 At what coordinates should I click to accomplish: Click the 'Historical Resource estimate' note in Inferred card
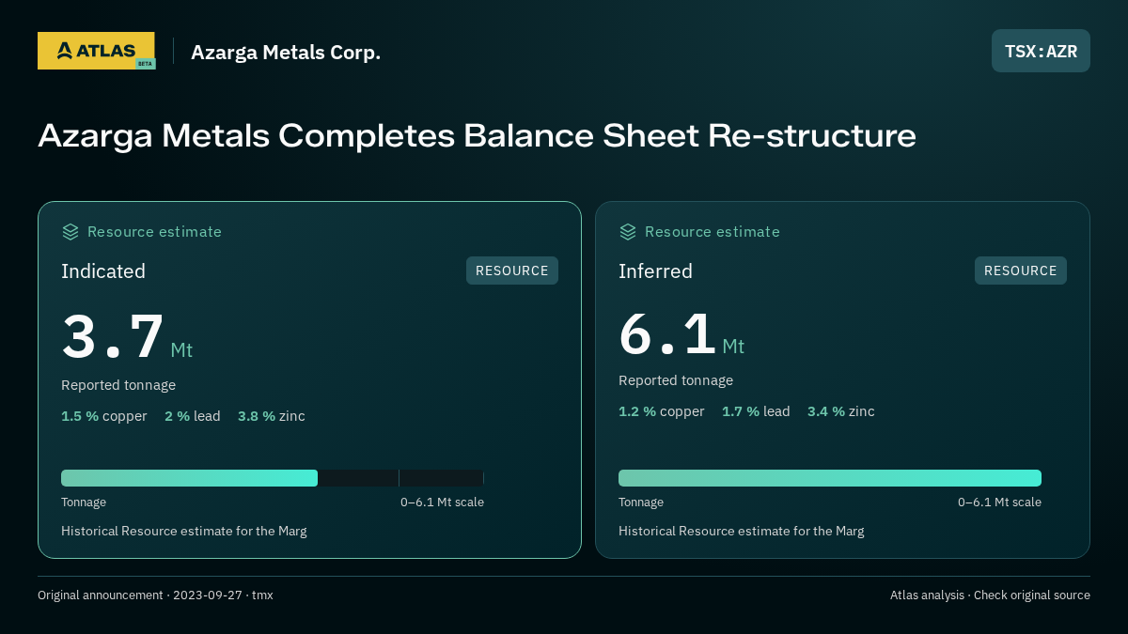click(742, 532)
